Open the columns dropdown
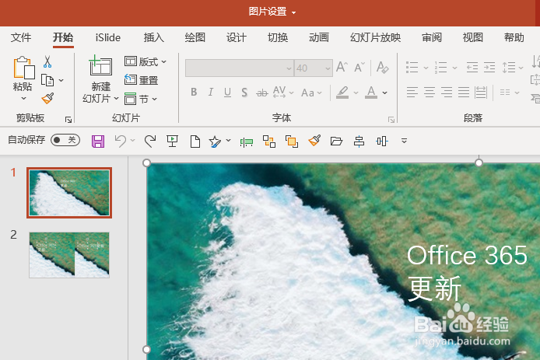Screen dimensions: 540x360 pos(510,93)
